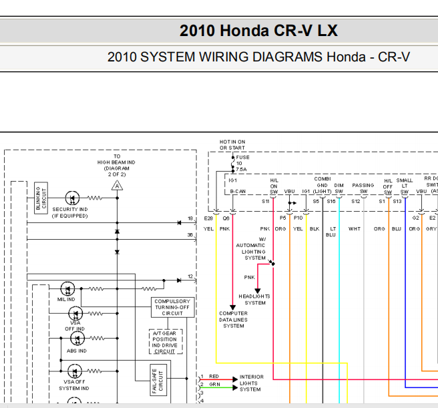Click terminal number "12"

[x=190, y=276]
